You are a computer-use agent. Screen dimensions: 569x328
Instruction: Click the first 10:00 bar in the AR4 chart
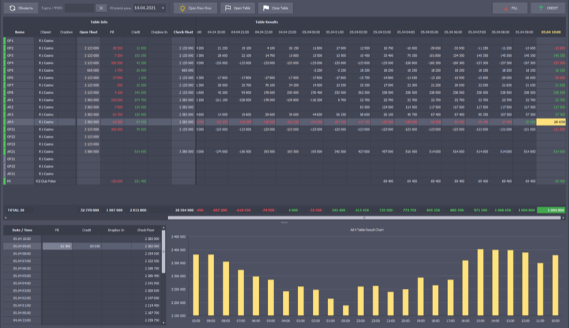[x=196, y=284]
